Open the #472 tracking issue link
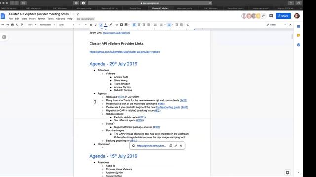Image resolution: width=316 pixels, height=177 pixels. click(157, 111)
